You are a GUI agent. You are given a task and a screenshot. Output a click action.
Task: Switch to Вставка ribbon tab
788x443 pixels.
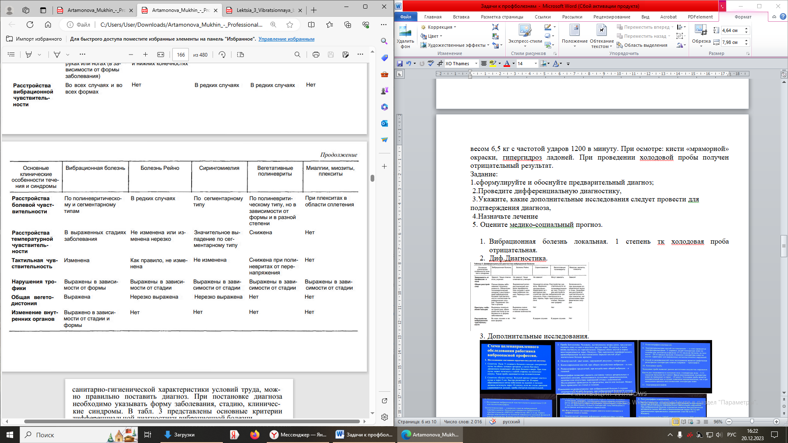point(461,17)
